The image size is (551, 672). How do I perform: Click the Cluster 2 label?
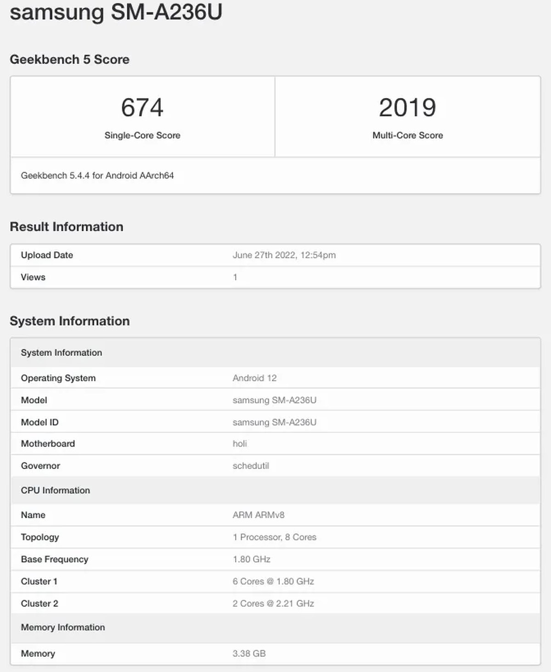pyautogui.click(x=39, y=604)
